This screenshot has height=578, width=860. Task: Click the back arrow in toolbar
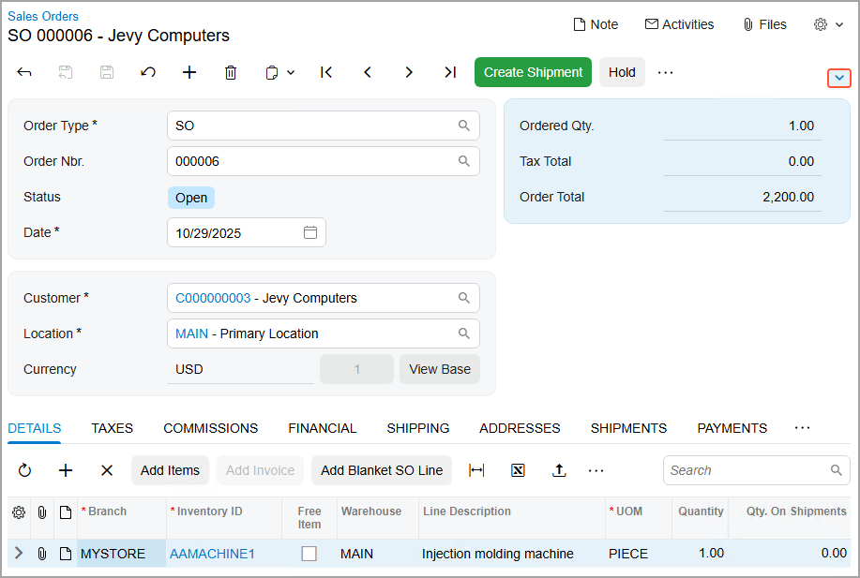point(24,72)
